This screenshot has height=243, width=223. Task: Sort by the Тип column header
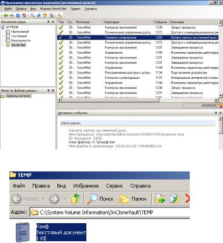[62, 22]
